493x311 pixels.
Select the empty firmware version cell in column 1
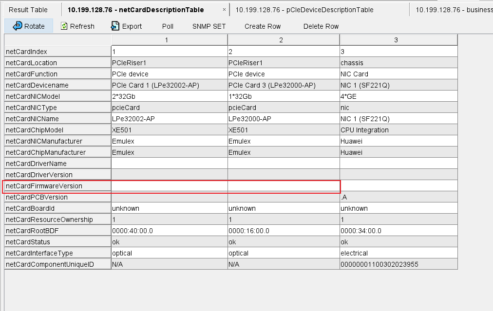click(x=169, y=186)
